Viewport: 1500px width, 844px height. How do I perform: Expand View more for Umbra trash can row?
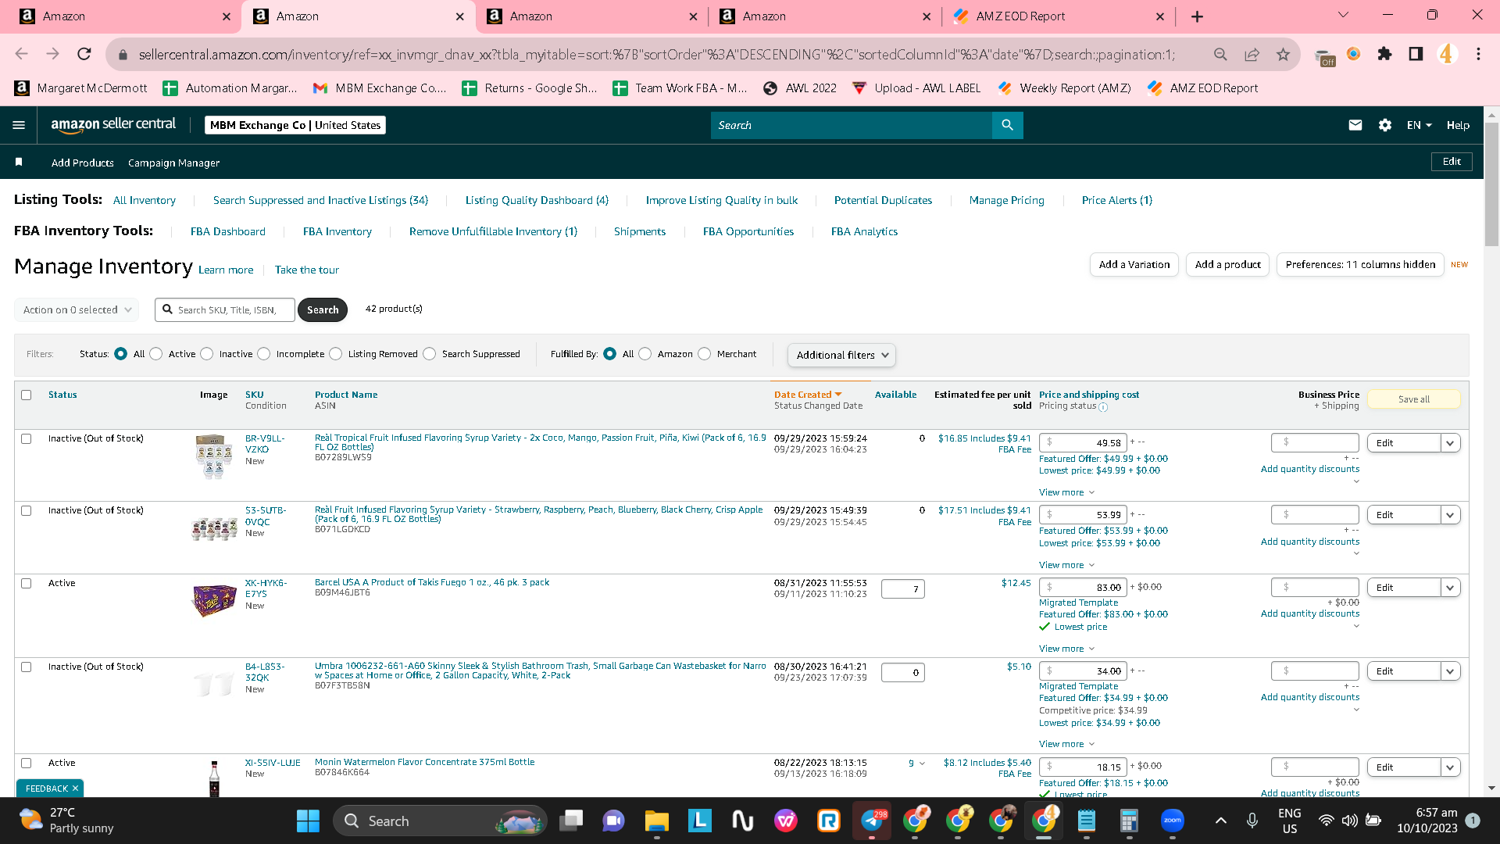(1066, 744)
